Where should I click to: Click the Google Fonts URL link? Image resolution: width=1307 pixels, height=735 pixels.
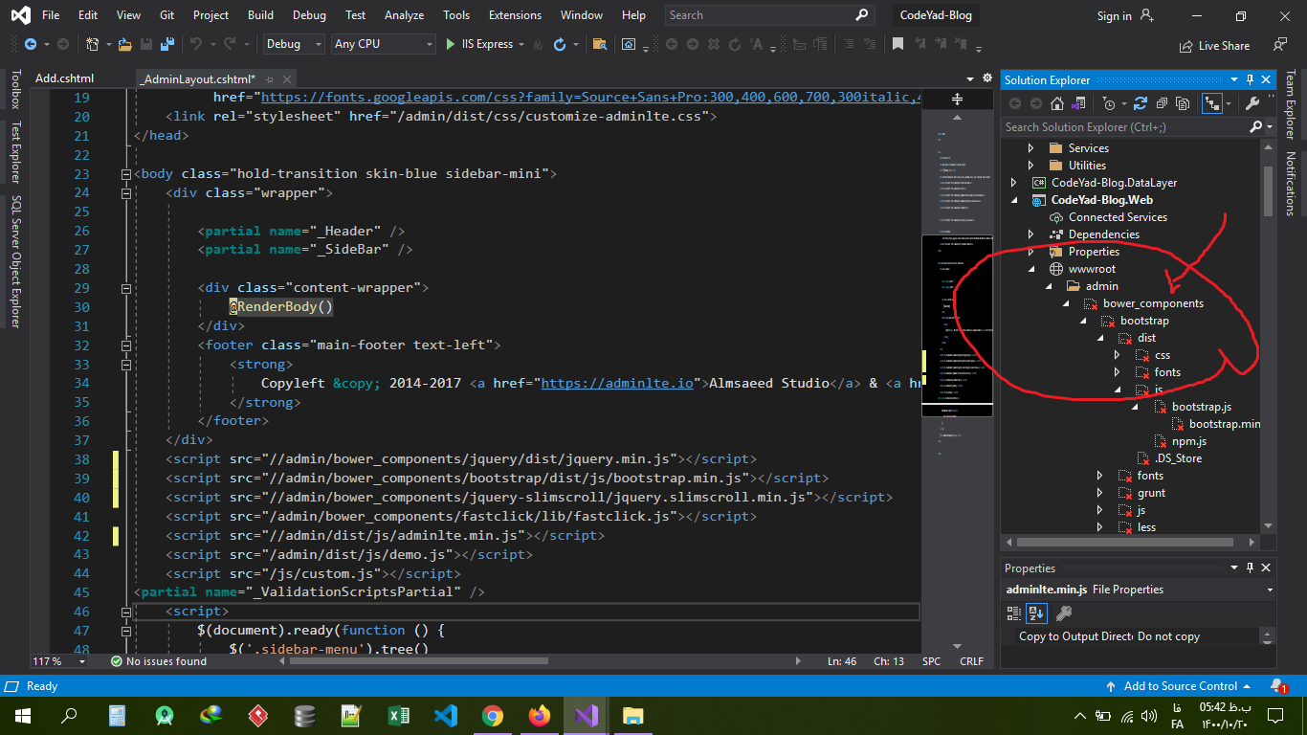[x=590, y=97]
